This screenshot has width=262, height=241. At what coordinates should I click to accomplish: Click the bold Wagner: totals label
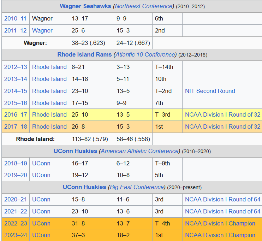[35, 43]
